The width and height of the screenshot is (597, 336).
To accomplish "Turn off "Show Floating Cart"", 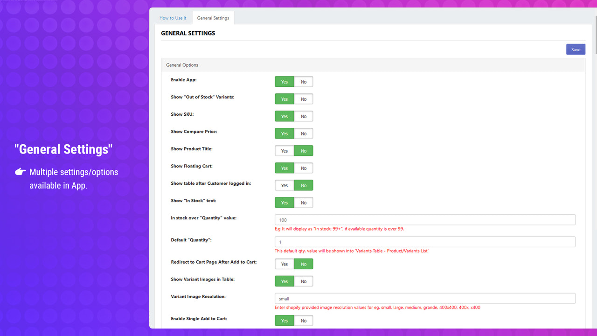I will [x=304, y=168].
